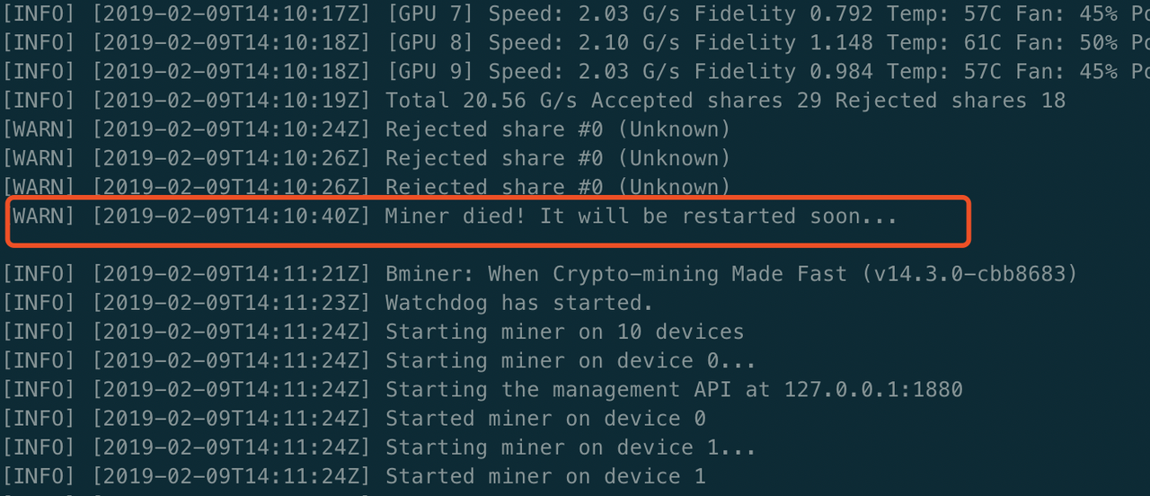
Task: Click the "Watchdog has started." line
Action: click(x=327, y=303)
